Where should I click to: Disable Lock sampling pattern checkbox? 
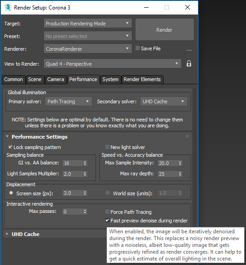(x=10, y=147)
